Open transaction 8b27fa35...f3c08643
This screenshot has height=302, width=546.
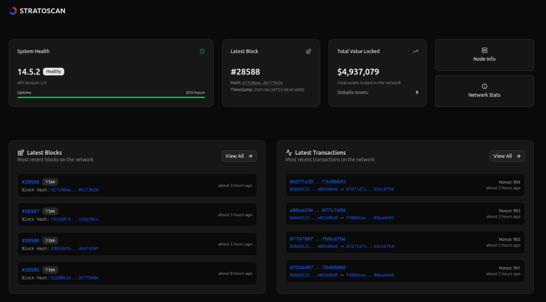317,182
